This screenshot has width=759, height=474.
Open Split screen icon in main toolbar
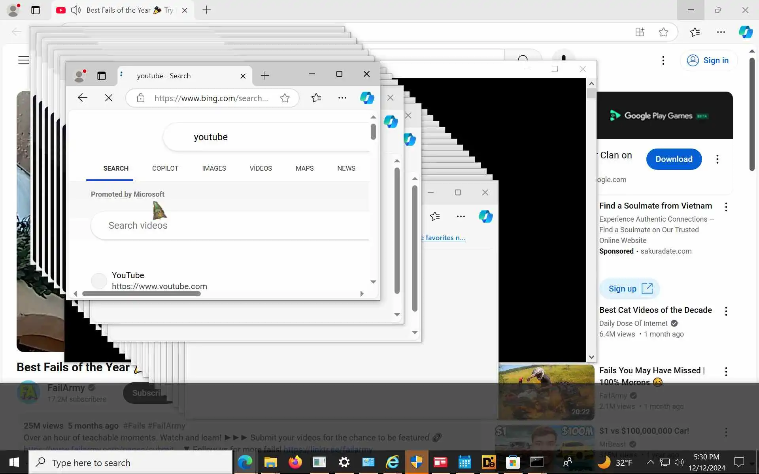click(x=640, y=32)
